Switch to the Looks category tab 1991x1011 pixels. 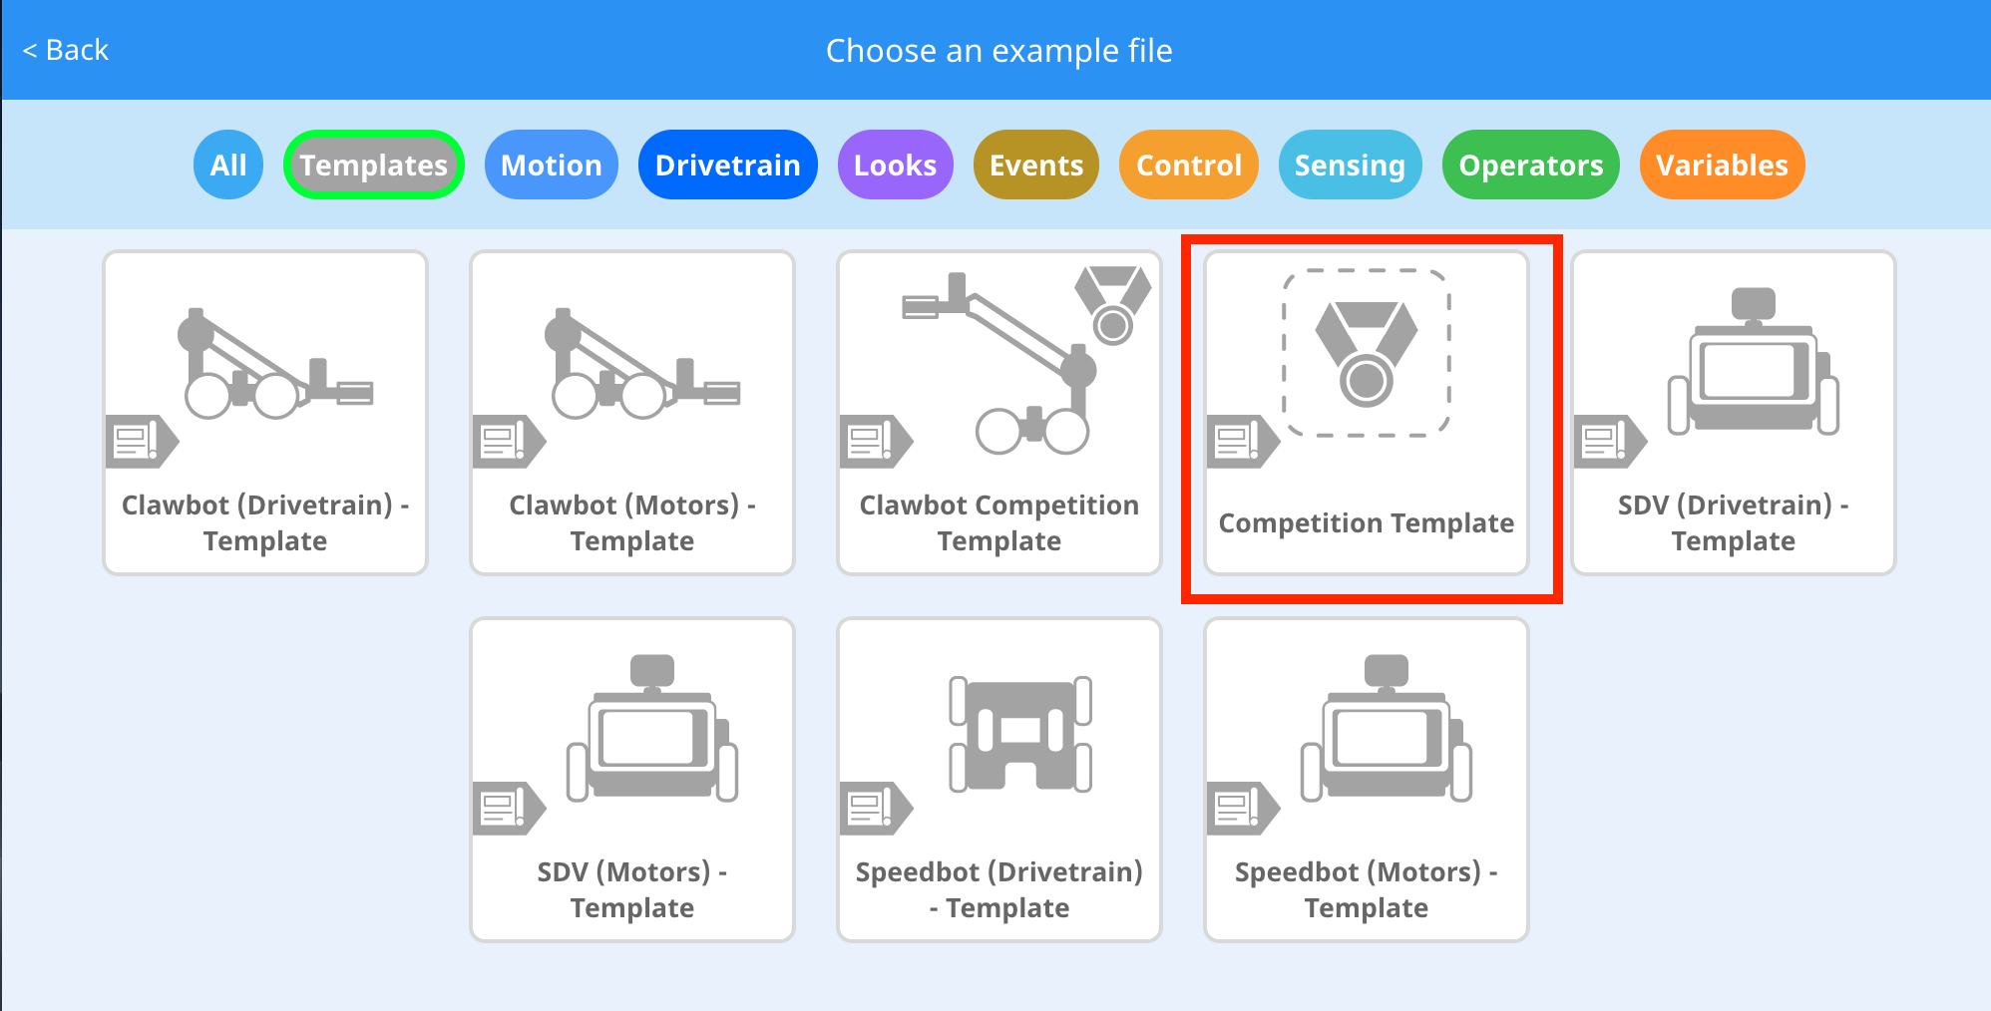(x=894, y=165)
